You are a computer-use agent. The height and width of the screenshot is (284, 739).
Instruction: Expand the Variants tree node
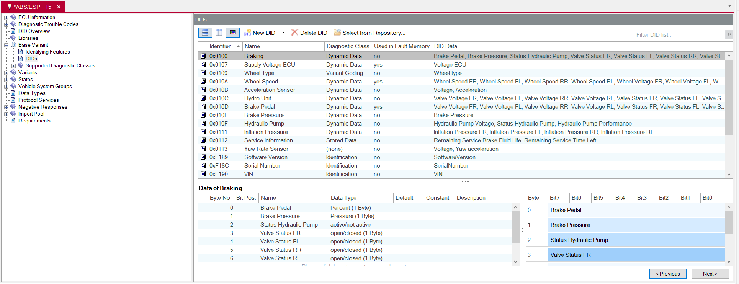pyautogui.click(x=6, y=73)
